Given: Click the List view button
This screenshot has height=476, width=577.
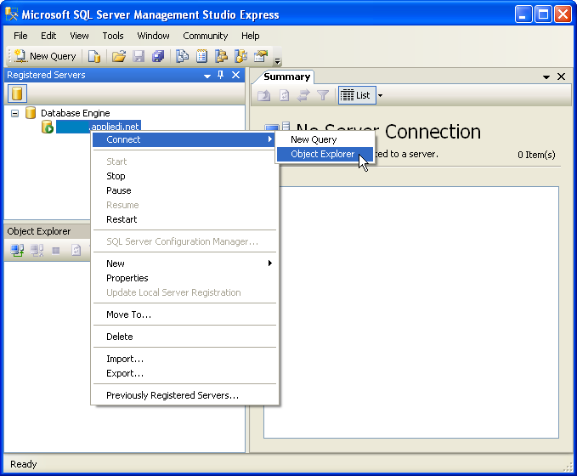Looking at the screenshot, I should pyautogui.click(x=355, y=96).
